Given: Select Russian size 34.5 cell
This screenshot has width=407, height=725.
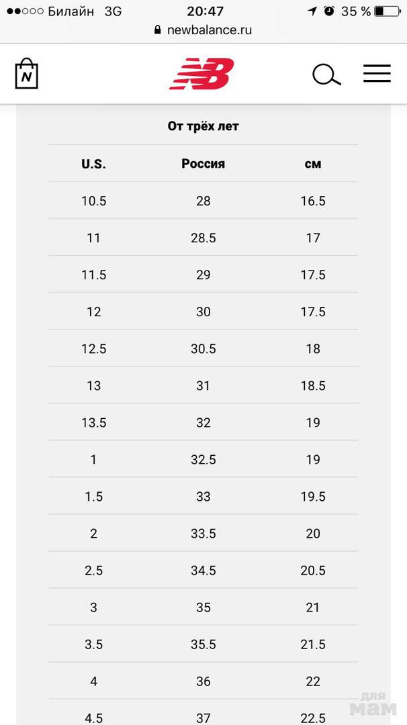Looking at the screenshot, I should coord(203,570).
